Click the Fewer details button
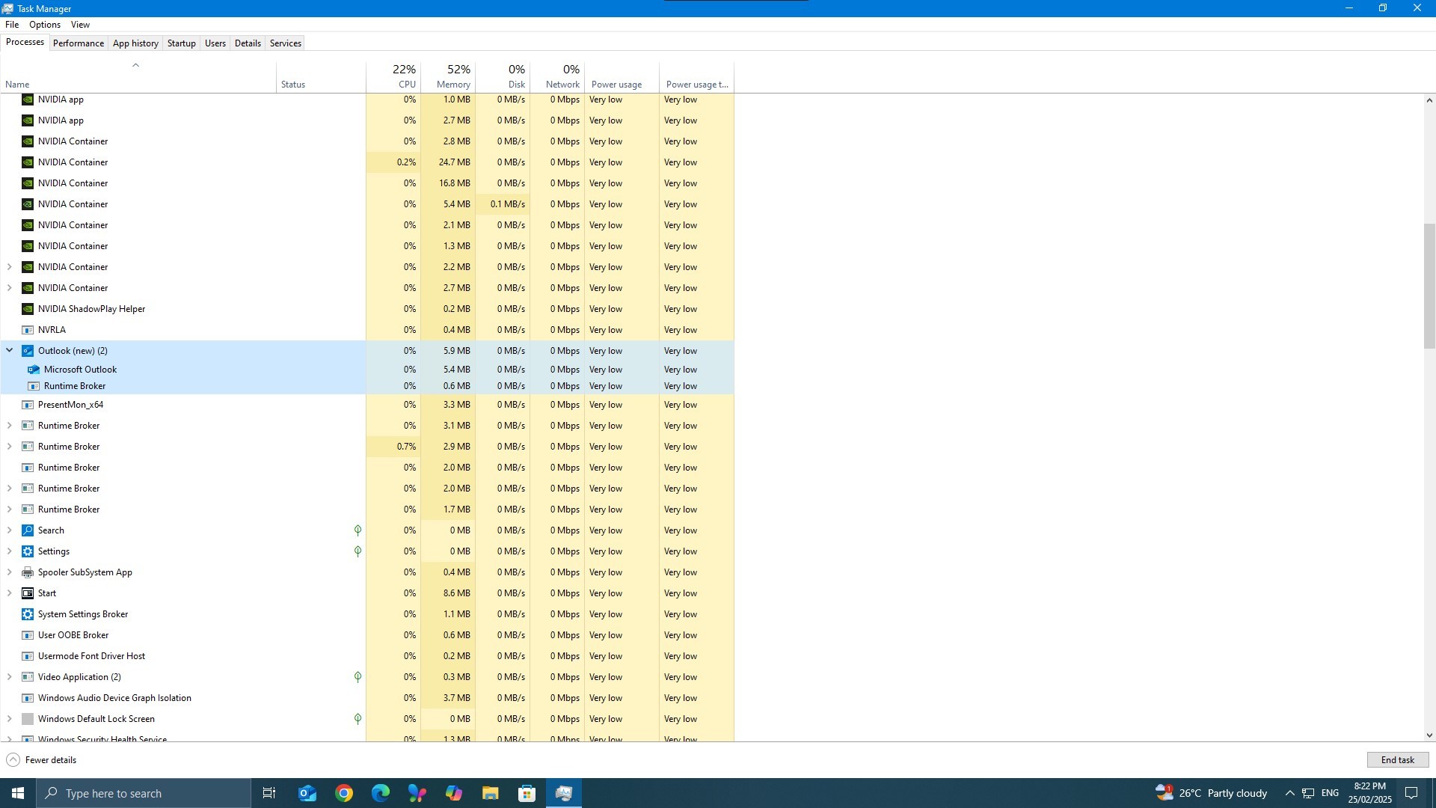 (40, 759)
